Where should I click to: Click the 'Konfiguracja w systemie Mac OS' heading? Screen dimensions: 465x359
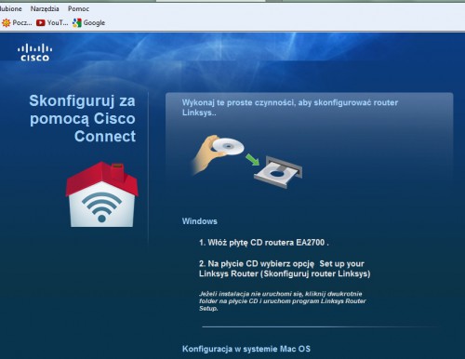tap(246, 349)
